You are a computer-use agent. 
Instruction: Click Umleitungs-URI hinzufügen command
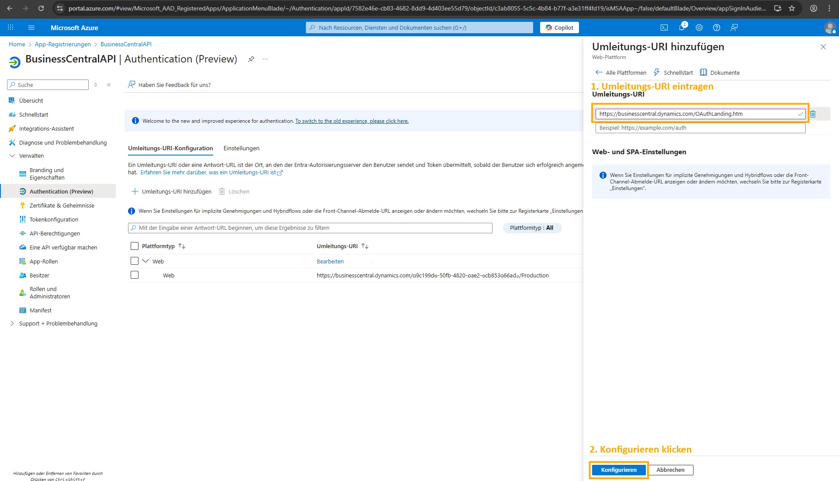click(x=171, y=191)
